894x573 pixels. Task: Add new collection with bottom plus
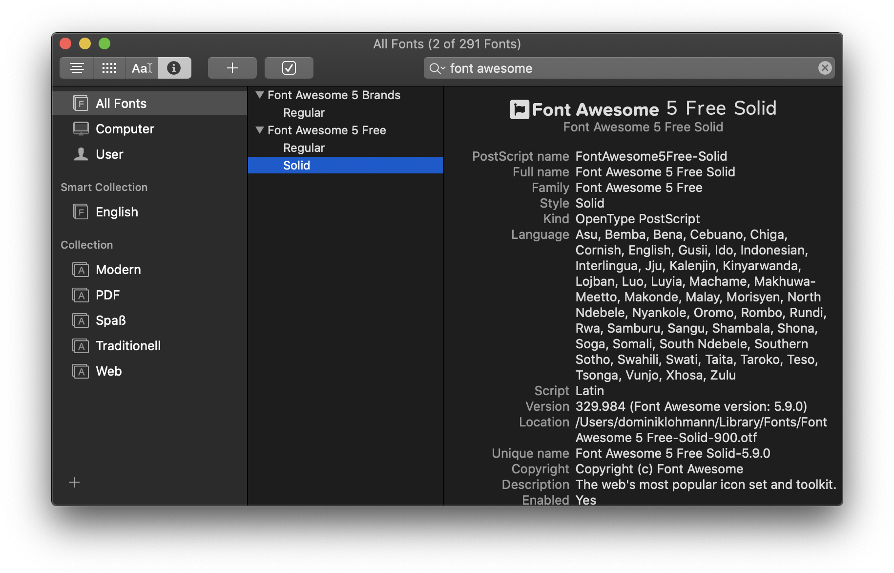click(74, 482)
